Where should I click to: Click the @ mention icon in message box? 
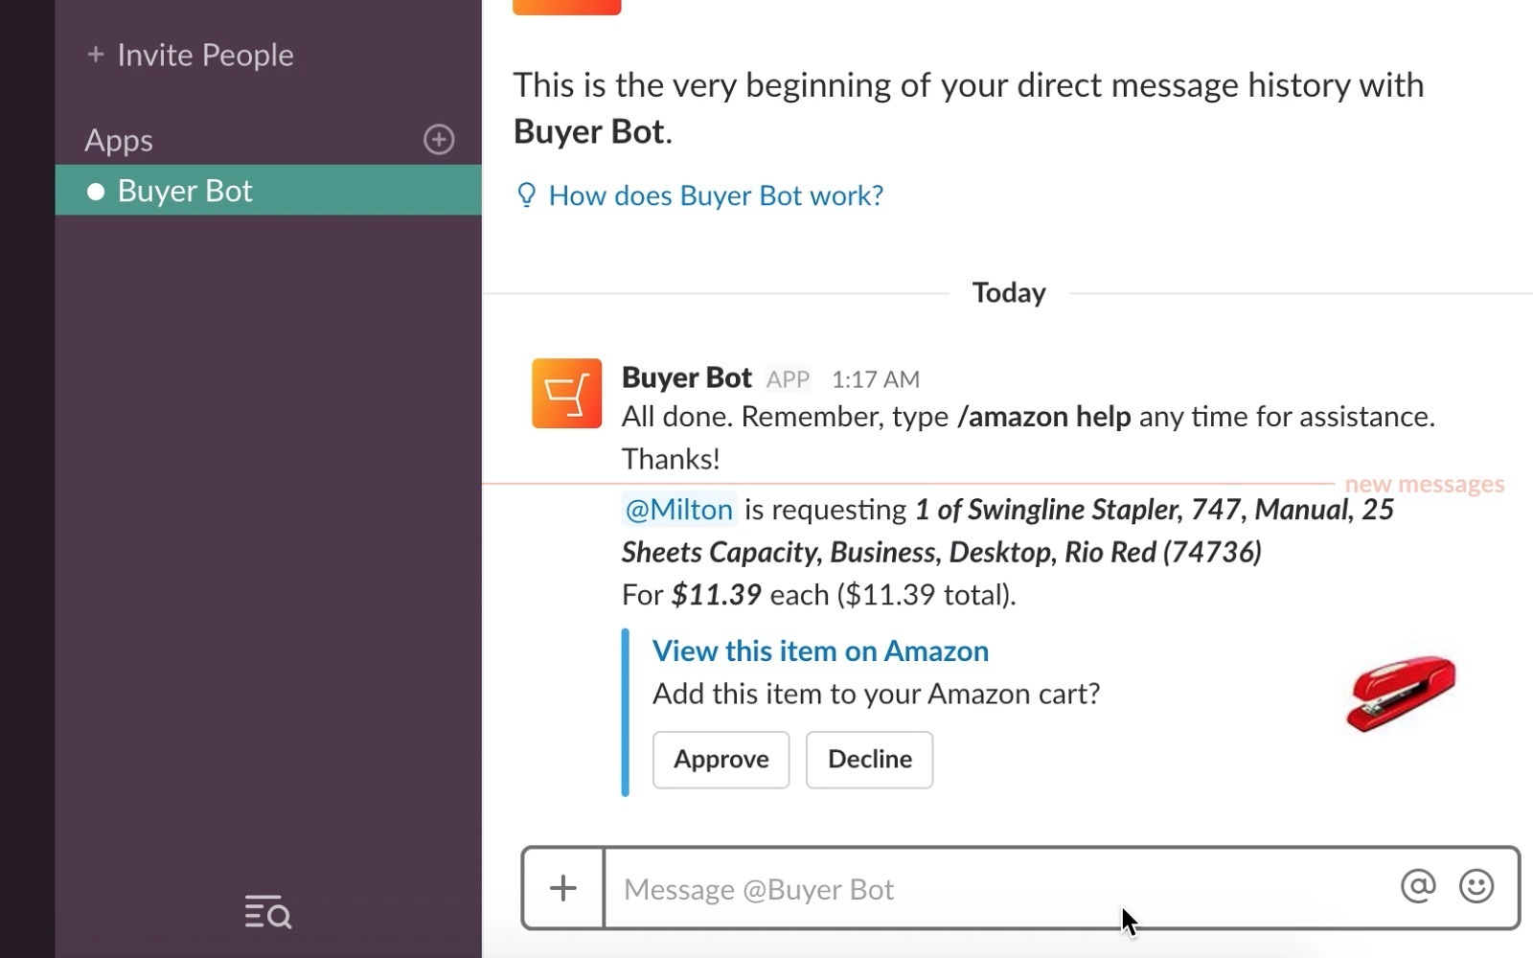point(1417,886)
